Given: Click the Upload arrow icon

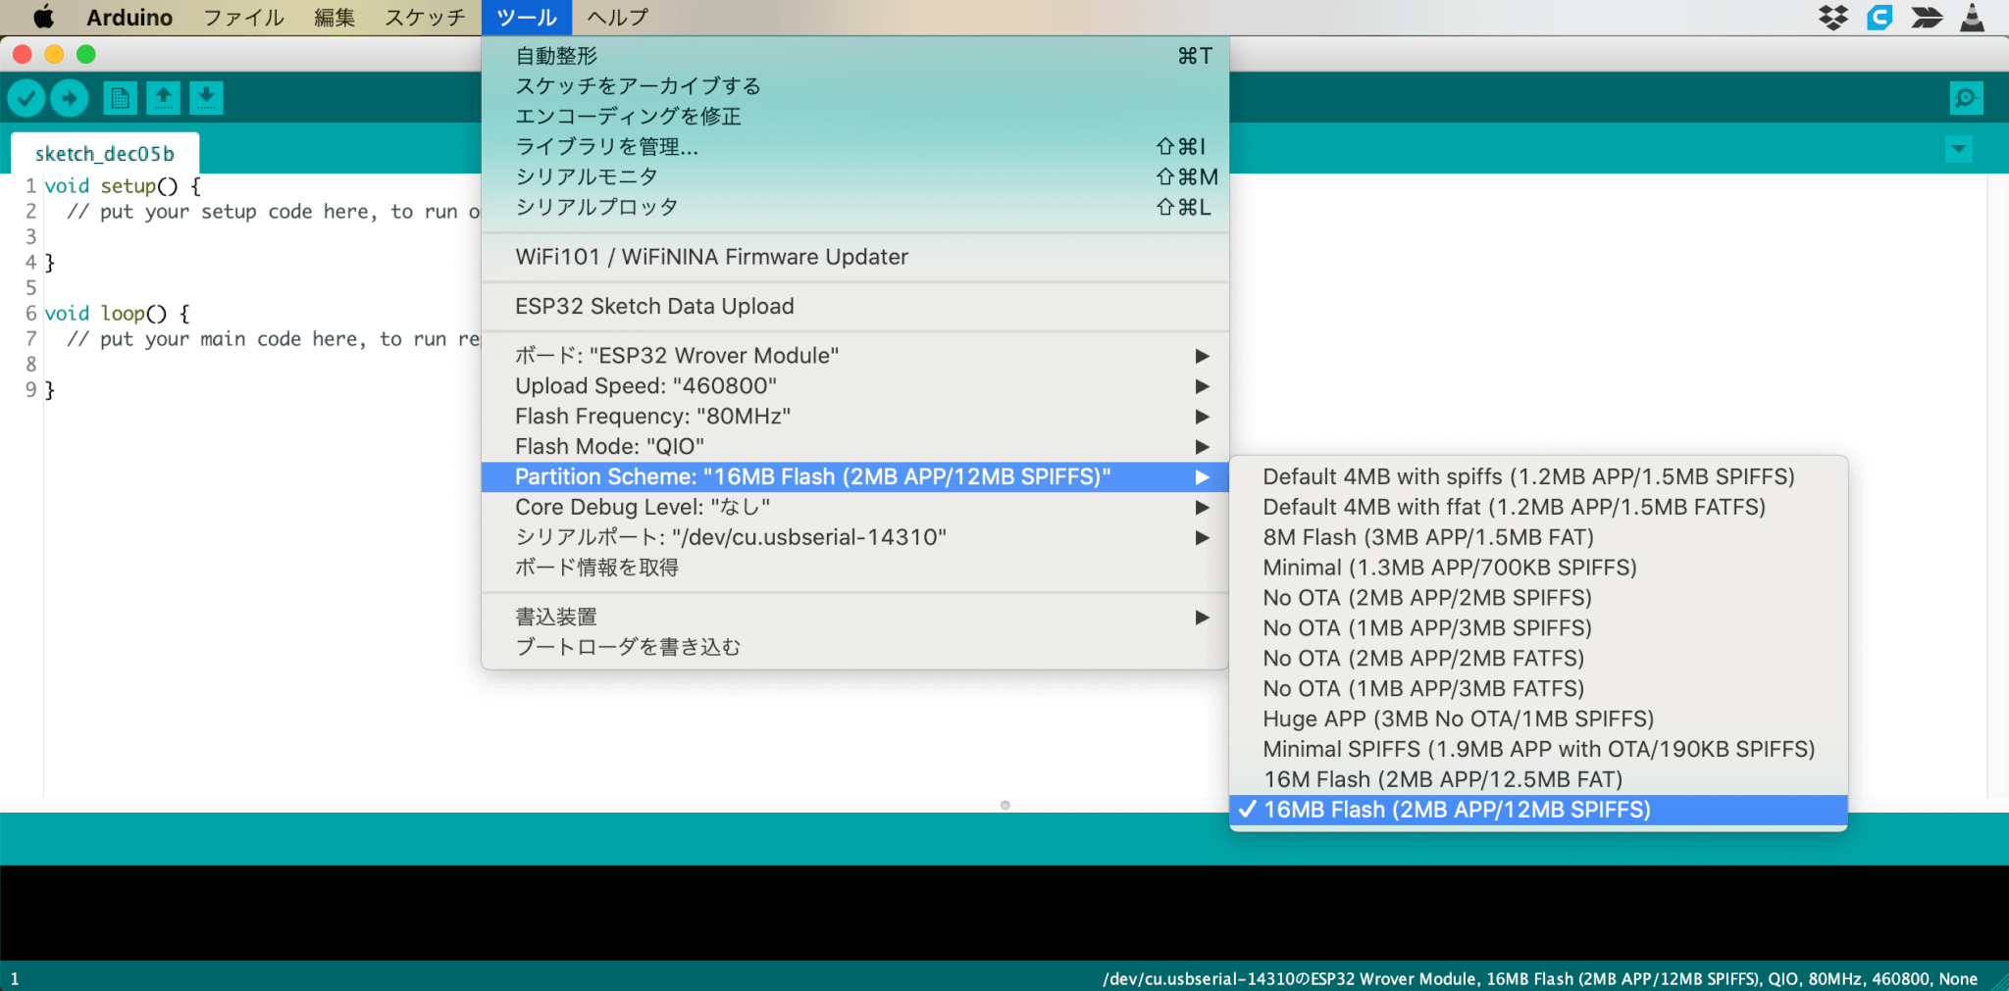Looking at the screenshot, I should [x=70, y=98].
